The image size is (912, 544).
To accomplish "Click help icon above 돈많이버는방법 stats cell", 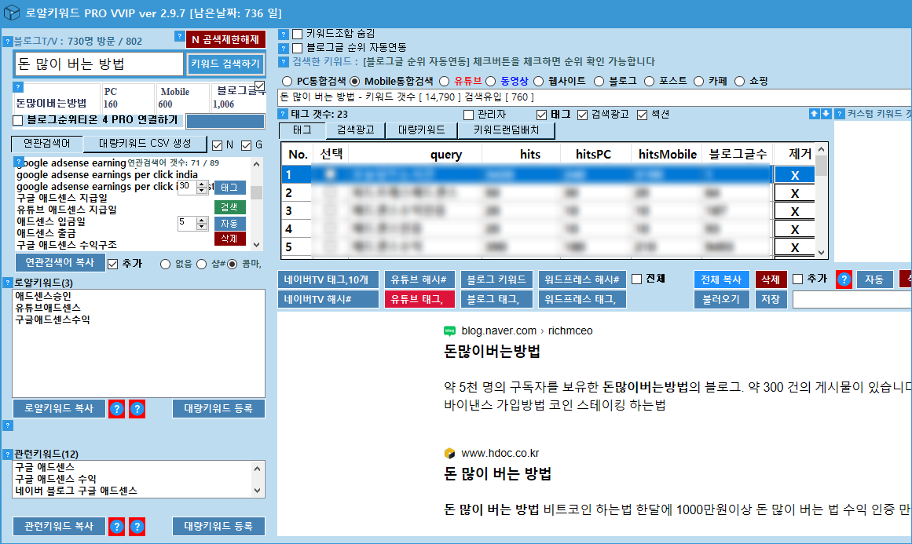I will point(18,87).
